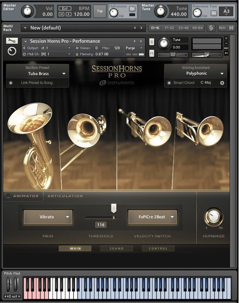Viewport: 239px width, 303px height.
Task: Enable Link Preset to Song radio button
Action: 11,83
